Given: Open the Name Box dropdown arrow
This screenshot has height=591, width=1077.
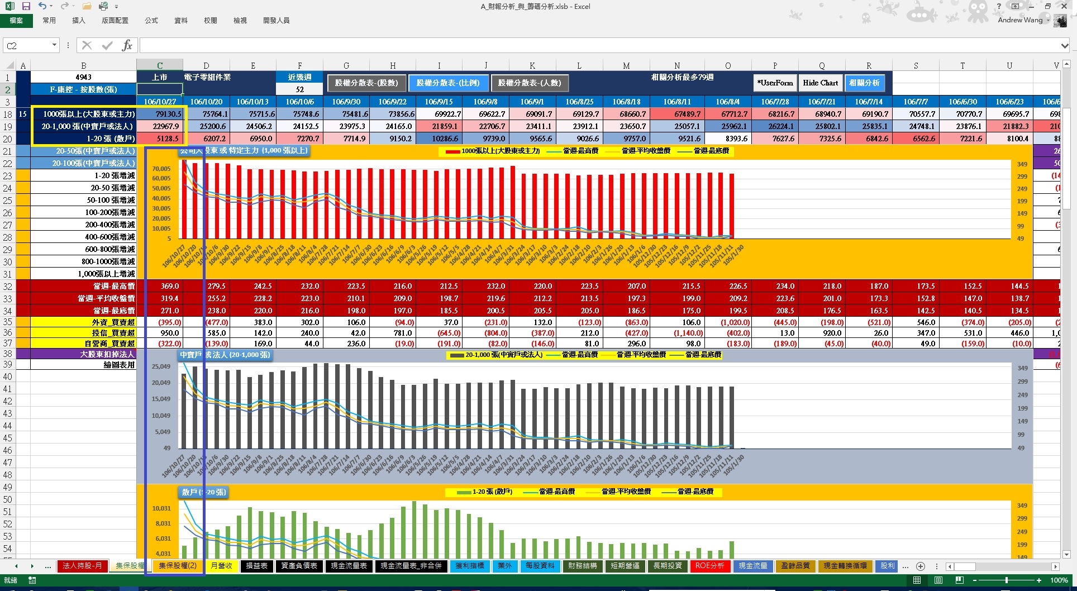Looking at the screenshot, I should pyautogui.click(x=54, y=45).
